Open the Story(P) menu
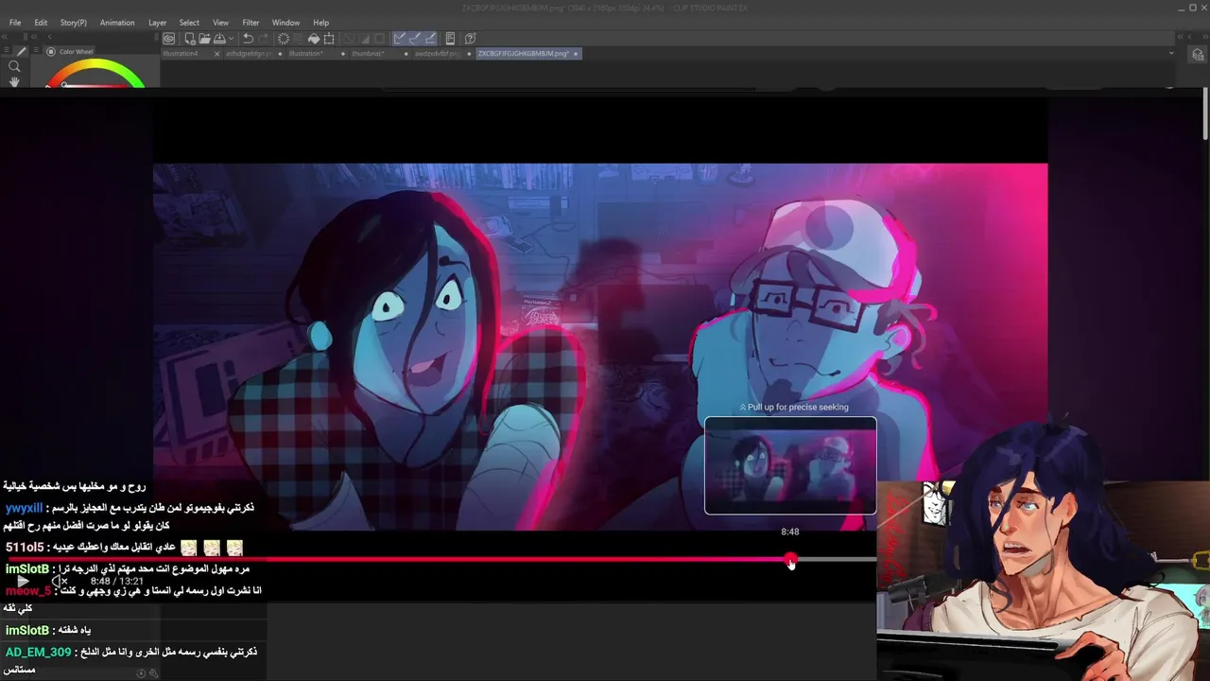This screenshot has height=681, width=1210. [x=73, y=23]
